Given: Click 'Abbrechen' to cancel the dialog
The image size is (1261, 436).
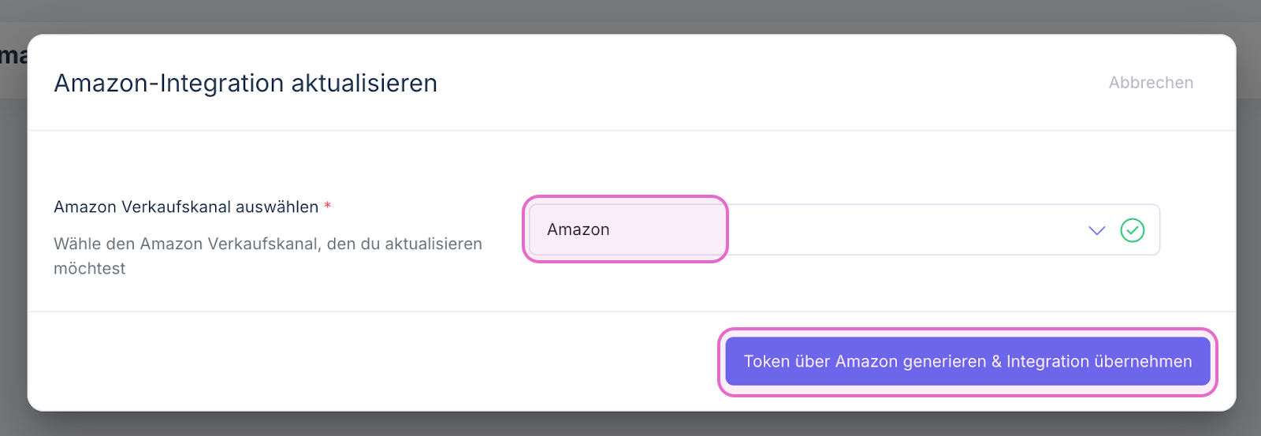Looking at the screenshot, I should coord(1151,83).
